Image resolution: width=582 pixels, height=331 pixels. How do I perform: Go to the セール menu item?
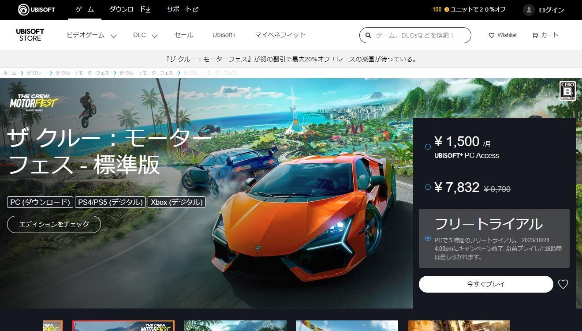tap(184, 35)
